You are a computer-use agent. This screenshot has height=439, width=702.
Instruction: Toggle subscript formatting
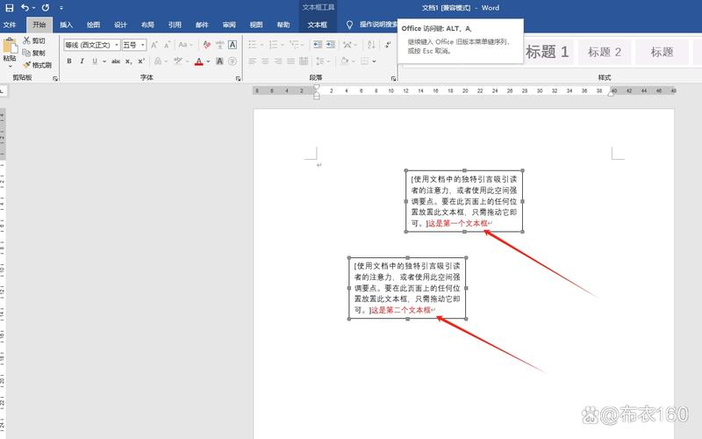(128, 61)
